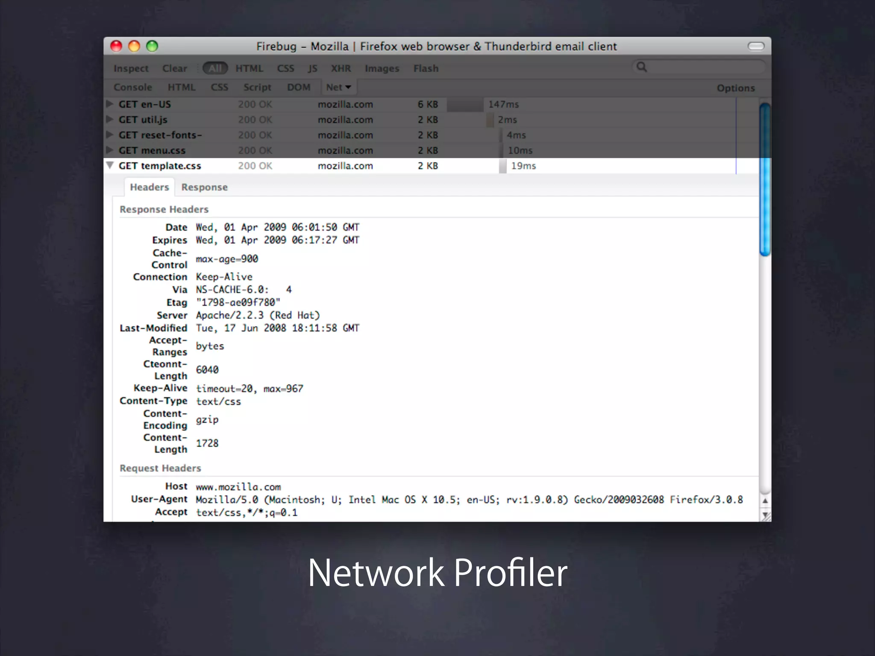Viewport: 875px width, 656px height.
Task: Filter requests by JS type
Action: tap(312, 68)
